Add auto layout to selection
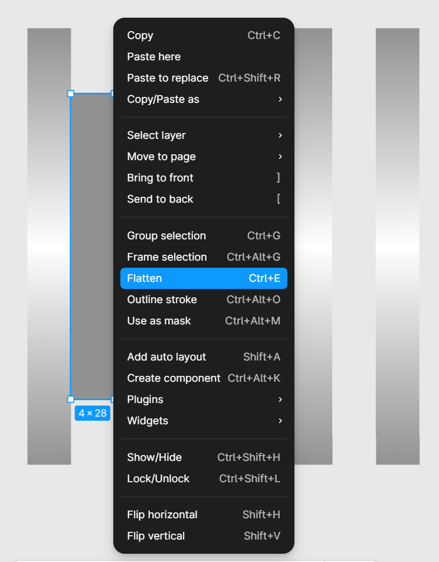 [167, 357]
